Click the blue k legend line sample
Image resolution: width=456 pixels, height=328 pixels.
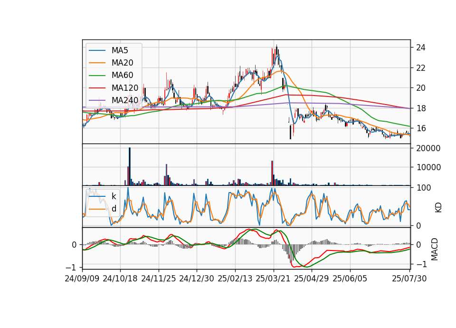(97, 196)
